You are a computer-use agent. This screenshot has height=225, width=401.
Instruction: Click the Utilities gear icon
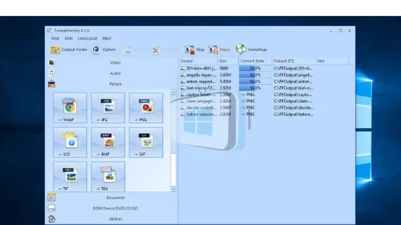click(x=52, y=219)
